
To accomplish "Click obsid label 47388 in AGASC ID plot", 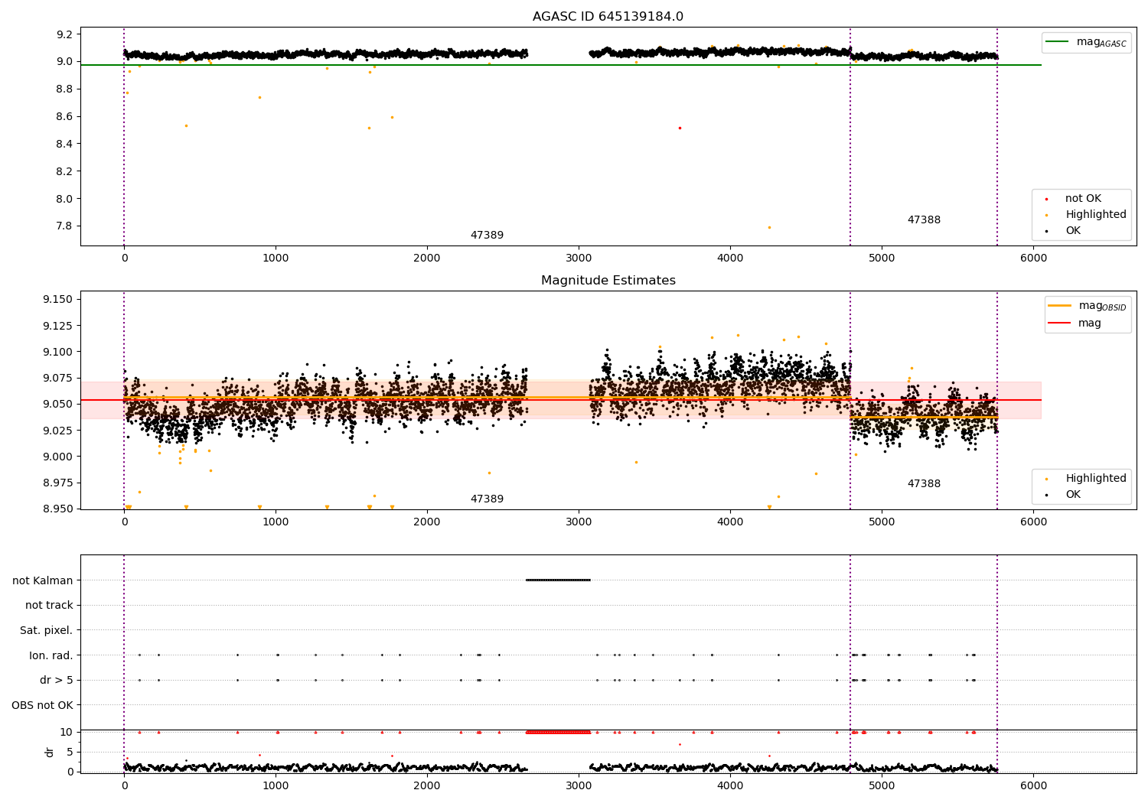I will [x=924, y=220].
